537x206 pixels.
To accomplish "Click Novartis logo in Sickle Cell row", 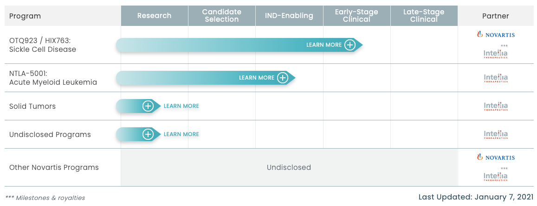I will click(496, 35).
